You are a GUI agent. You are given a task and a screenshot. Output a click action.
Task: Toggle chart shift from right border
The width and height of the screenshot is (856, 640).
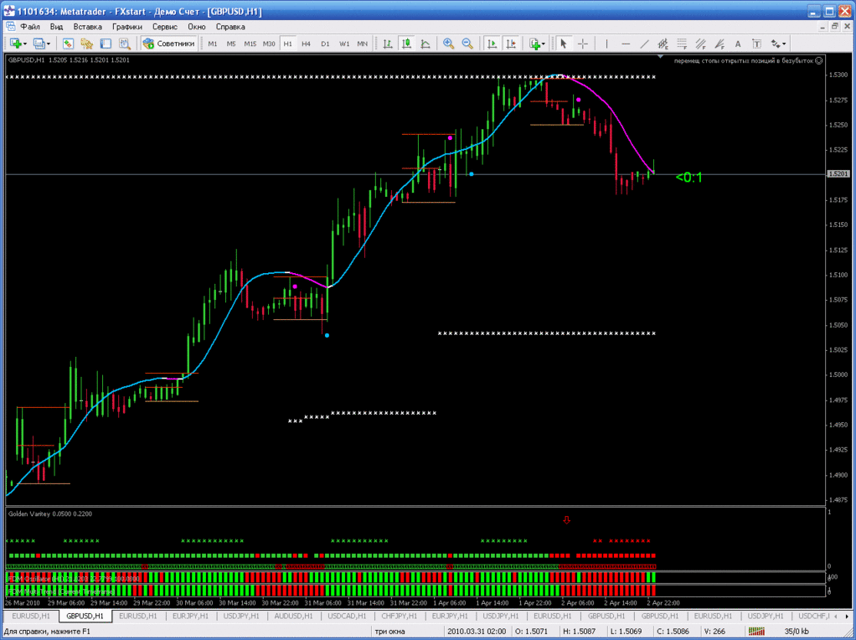coord(511,44)
